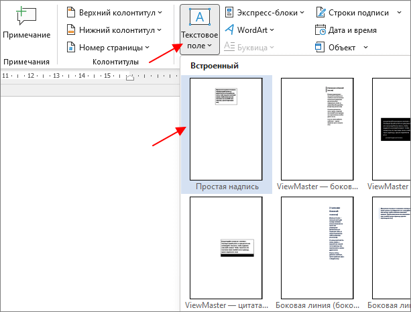Image resolution: width=411 pixels, height=312 pixels.
Task: Click the Строки подписи label
Action: tap(359, 13)
